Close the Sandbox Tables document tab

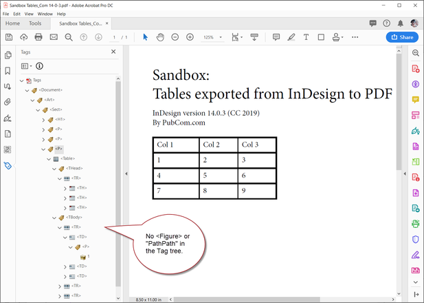(107, 23)
